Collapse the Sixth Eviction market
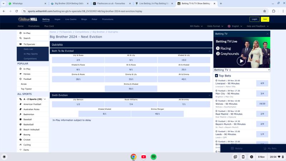This screenshot has width=286, height=161. pos(210,95)
